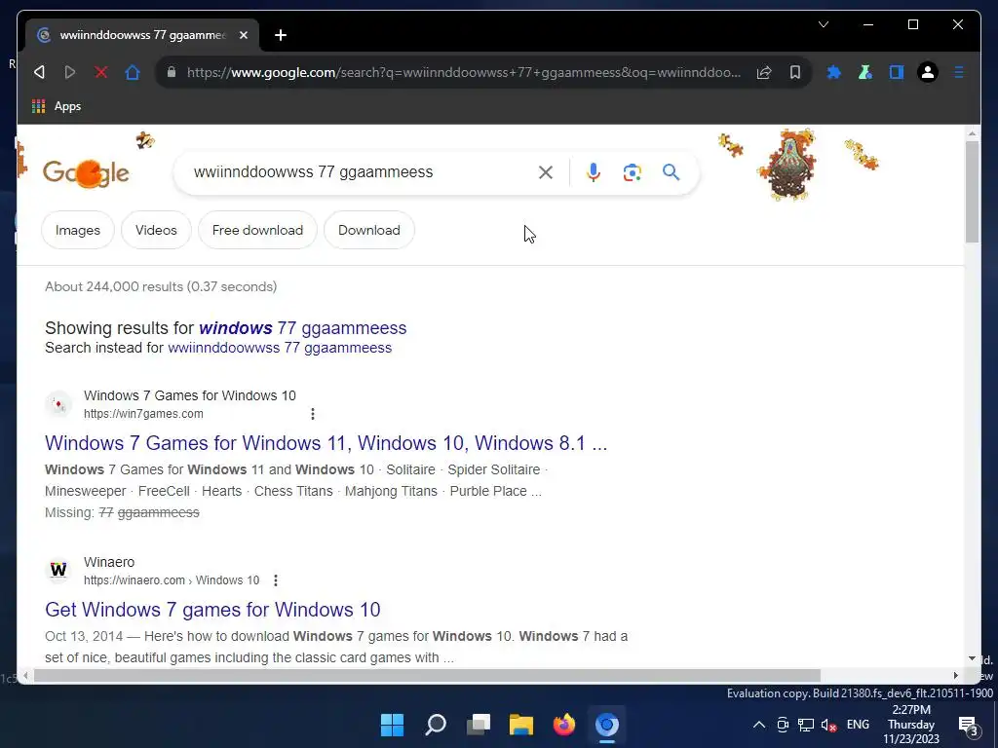Click the scroll right arrow
The height and width of the screenshot is (748, 998).
coord(956,676)
